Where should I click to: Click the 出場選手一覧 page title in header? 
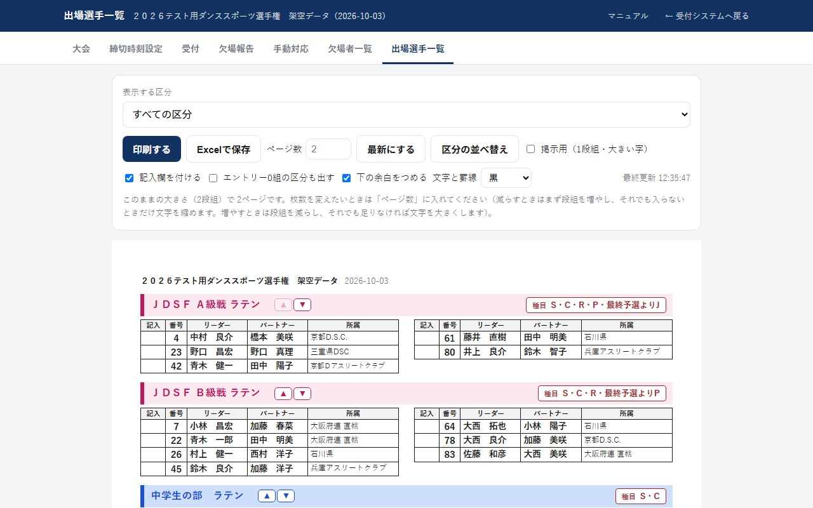(94, 16)
